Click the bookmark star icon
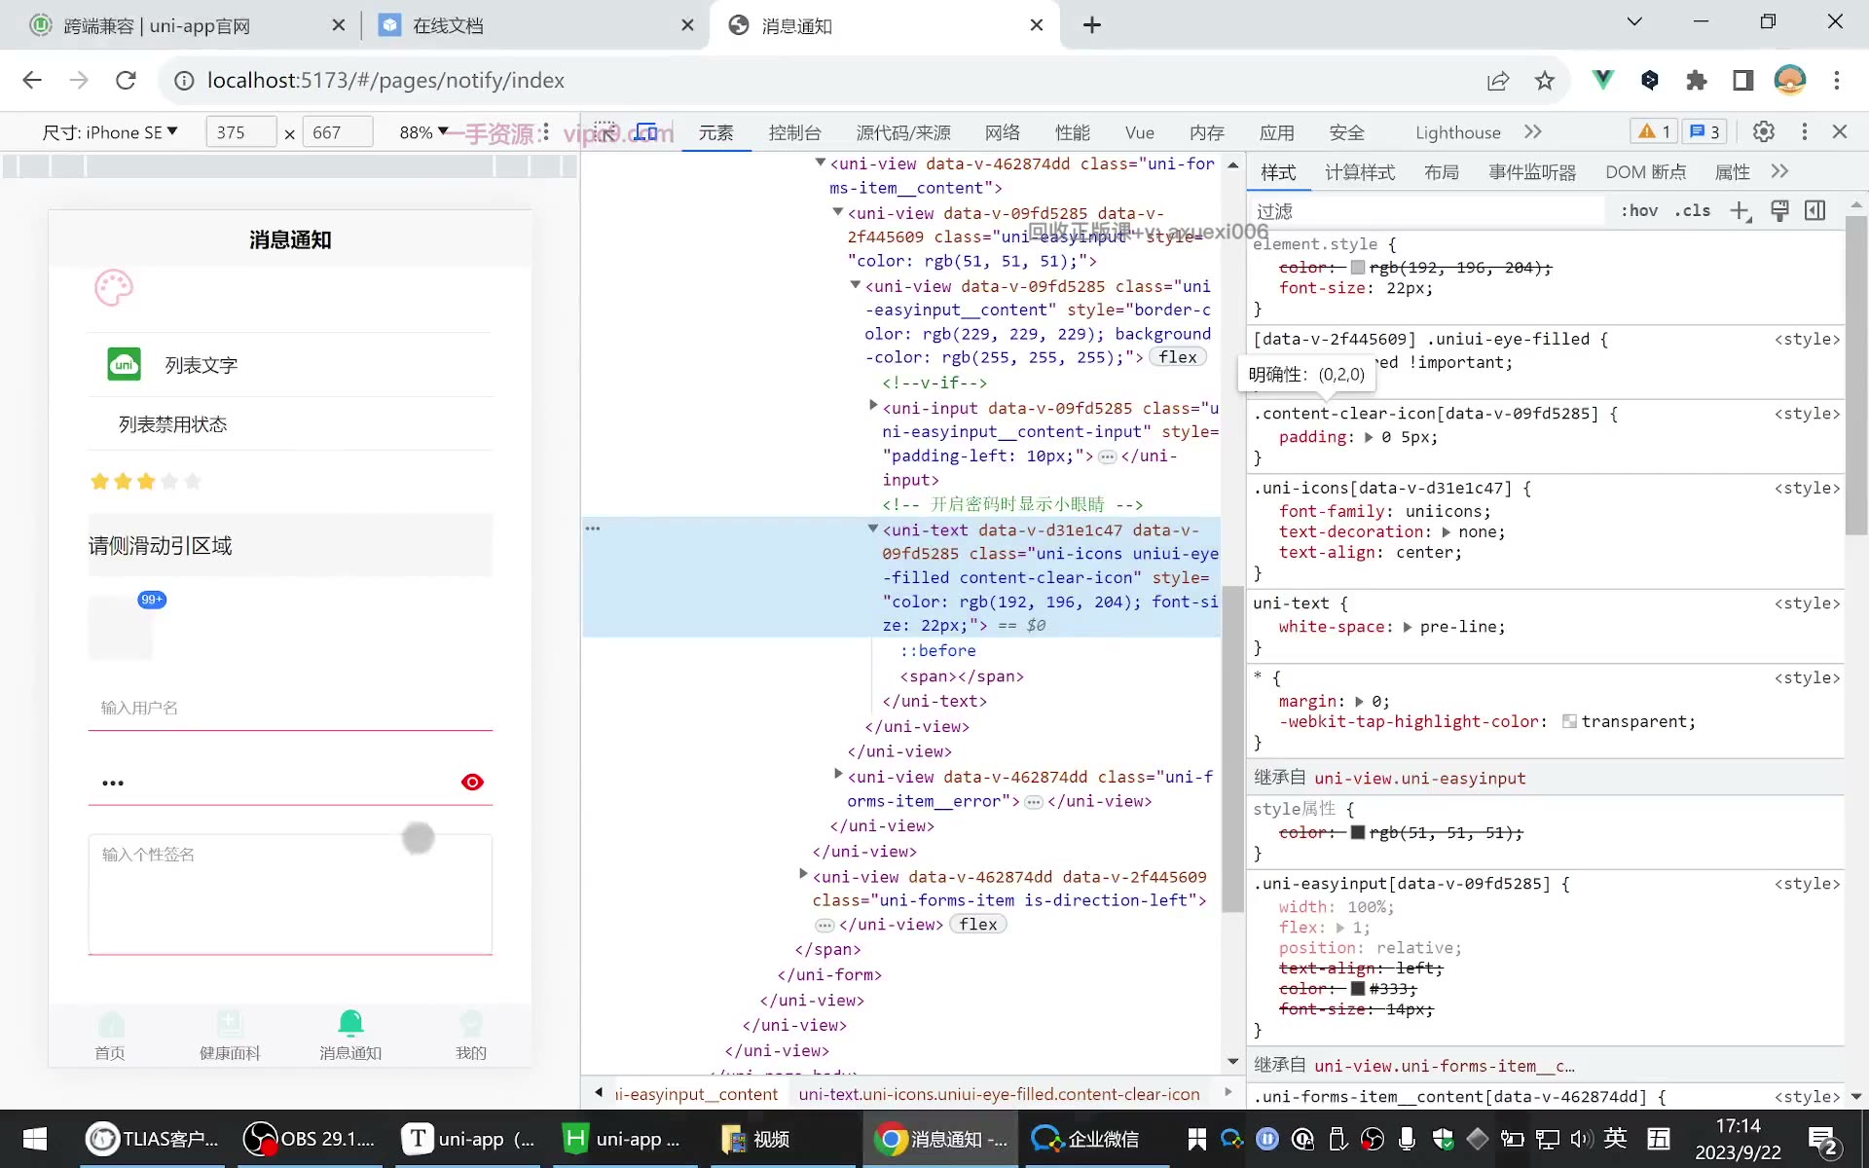 pyautogui.click(x=1545, y=81)
